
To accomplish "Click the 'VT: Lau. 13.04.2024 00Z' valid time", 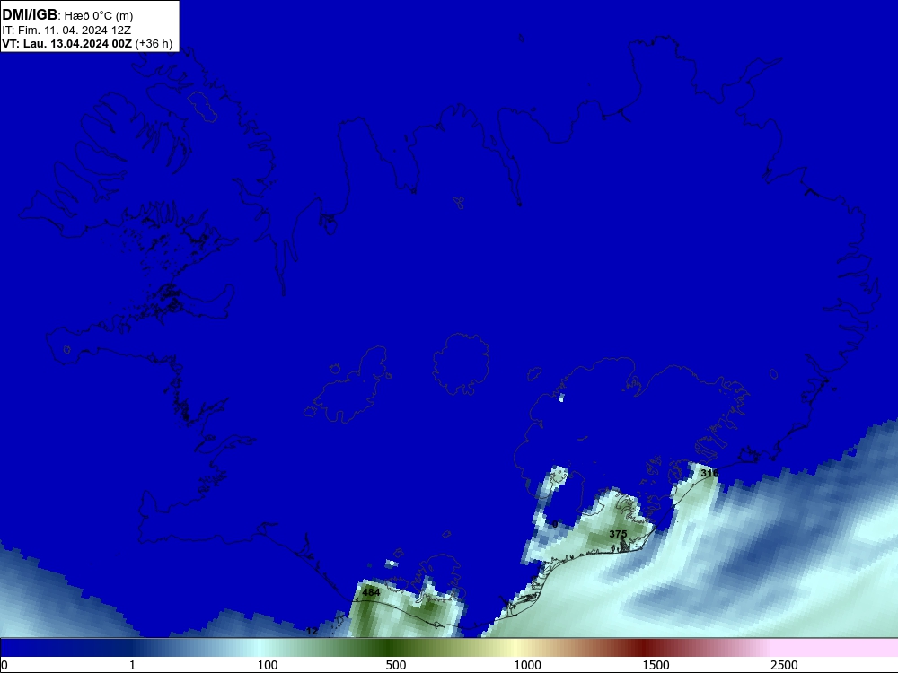I will coord(67,44).
